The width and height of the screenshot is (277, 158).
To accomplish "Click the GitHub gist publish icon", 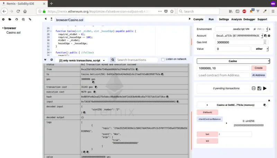I will pos(17,19).
